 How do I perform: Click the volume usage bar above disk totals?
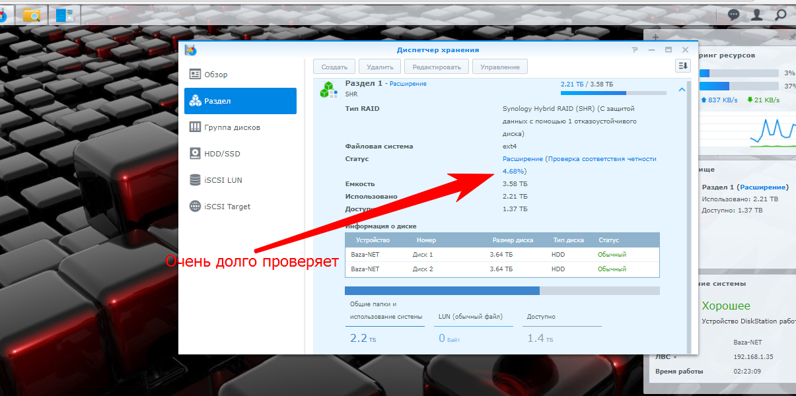[502, 290]
